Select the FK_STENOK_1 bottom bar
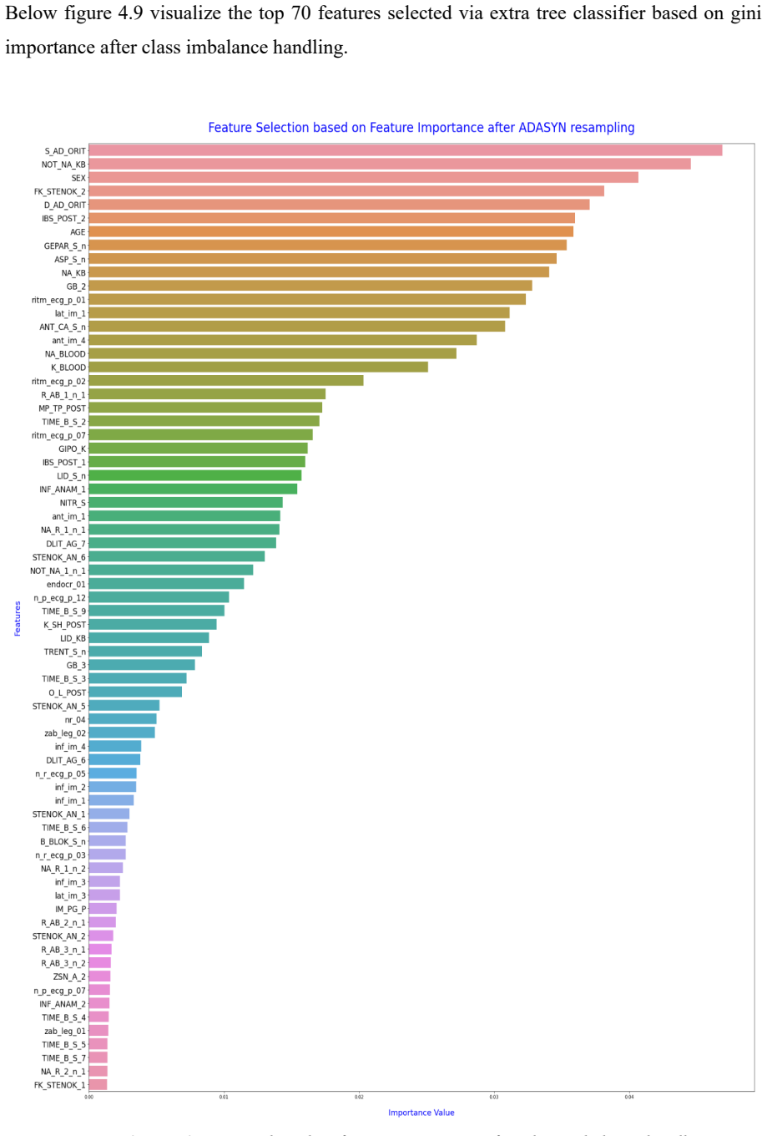This screenshot has height=1136, width=767. (x=98, y=1085)
